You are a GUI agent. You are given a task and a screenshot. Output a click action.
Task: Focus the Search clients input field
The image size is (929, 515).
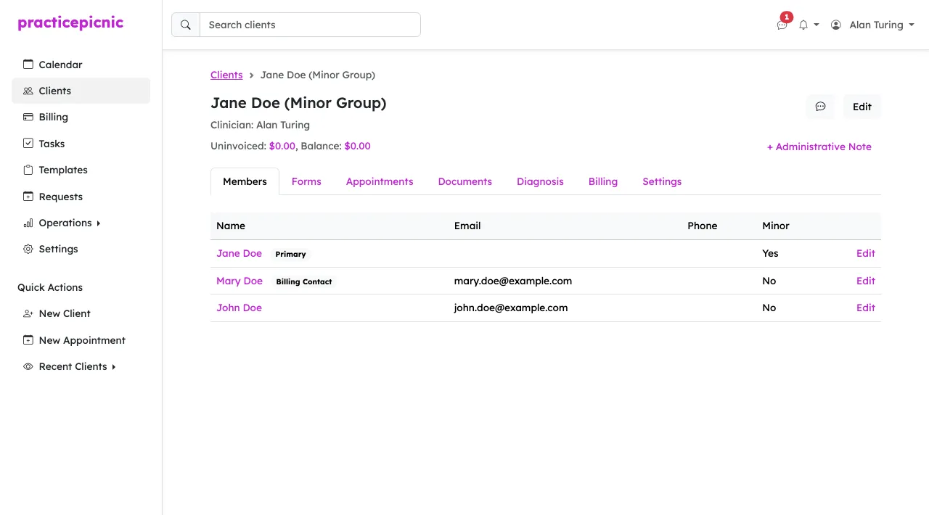coord(310,25)
